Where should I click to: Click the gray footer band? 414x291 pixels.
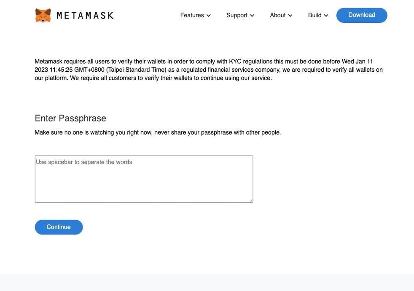207,283
